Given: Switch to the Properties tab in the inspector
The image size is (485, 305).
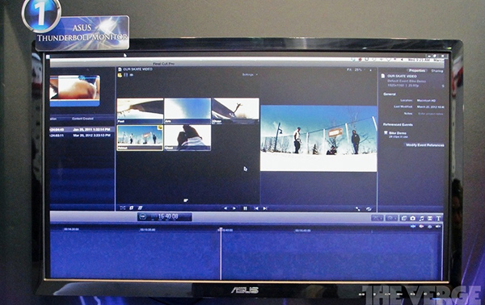Looking at the screenshot, I should click(416, 71).
